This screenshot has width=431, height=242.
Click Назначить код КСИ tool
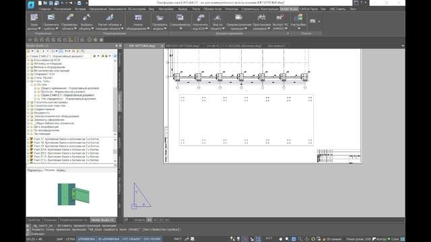[x=201, y=22]
